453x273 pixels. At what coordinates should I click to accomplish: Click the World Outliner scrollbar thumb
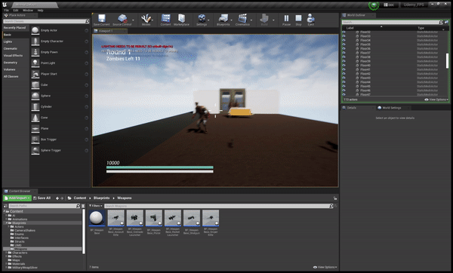(447, 60)
